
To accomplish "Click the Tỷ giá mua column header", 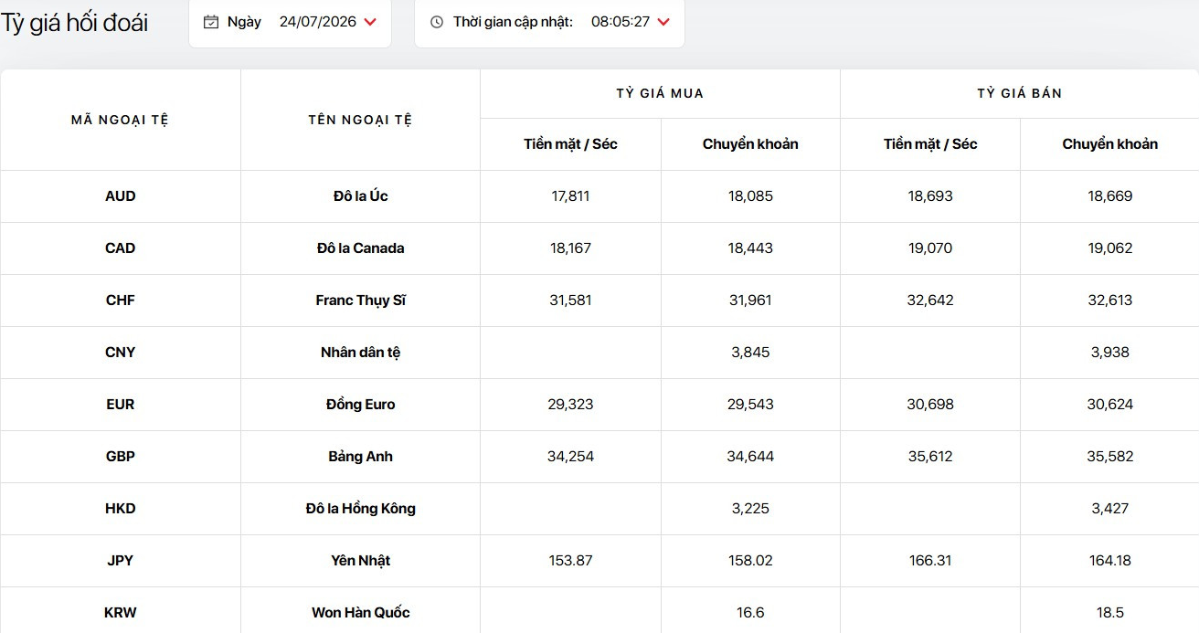I will click(x=660, y=93).
